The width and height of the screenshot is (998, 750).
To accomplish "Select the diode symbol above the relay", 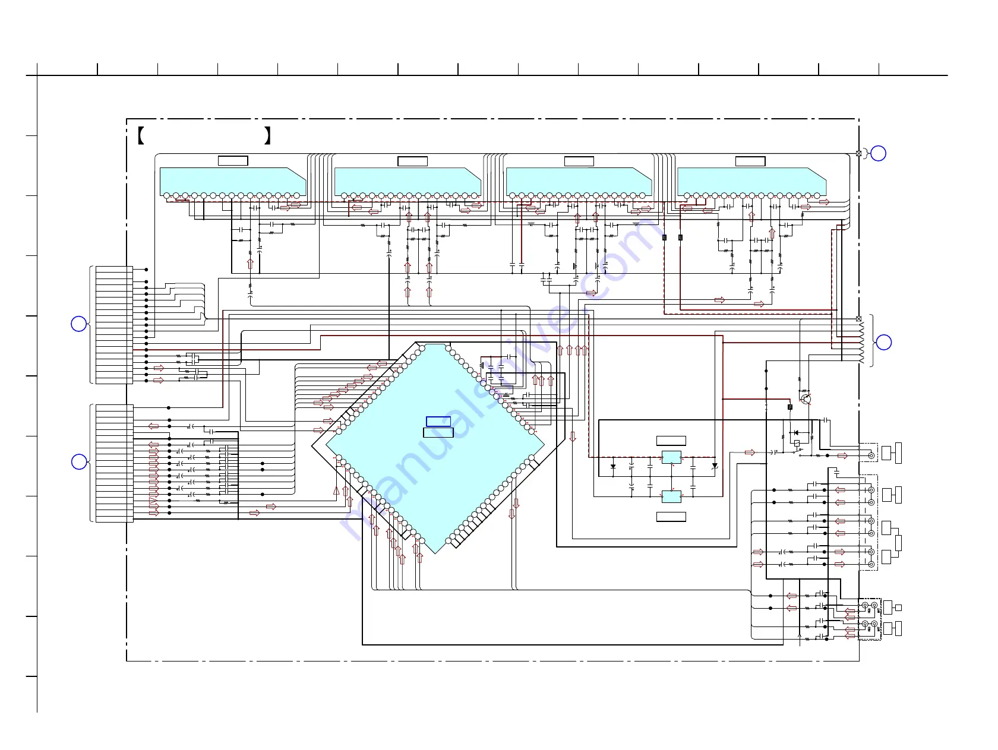I will tap(796, 433).
